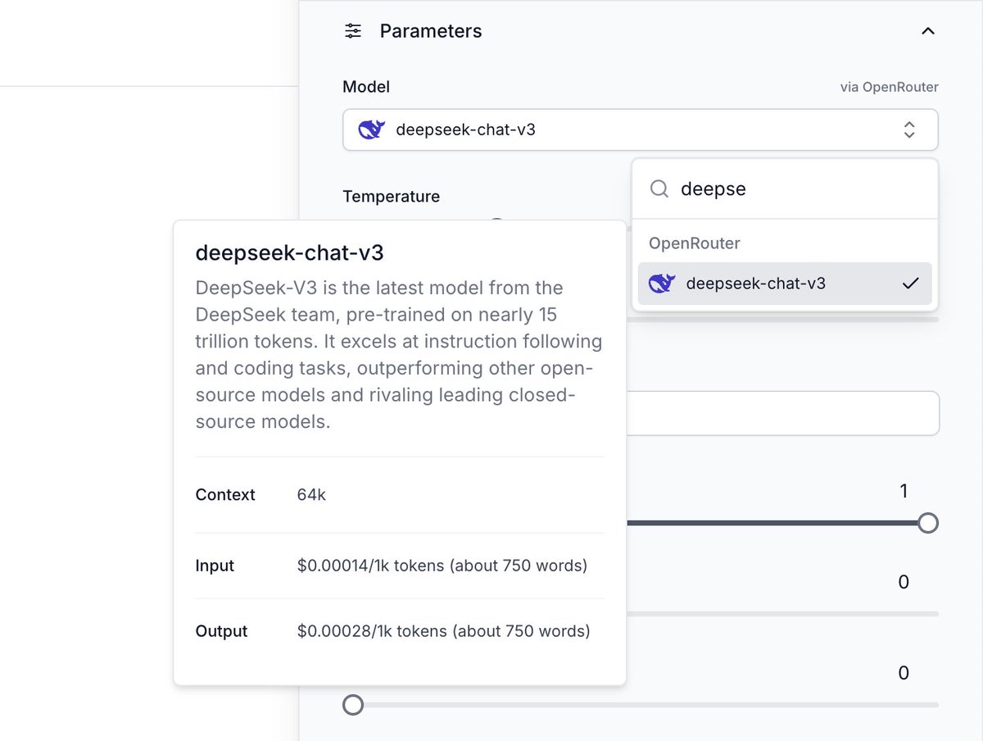The height and width of the screenshot is (741, 983).
Task: Click the slider track under the upper 0 value
Action: point(782,614)
